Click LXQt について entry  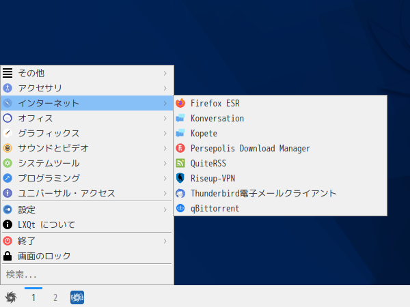tap(87, 224)
